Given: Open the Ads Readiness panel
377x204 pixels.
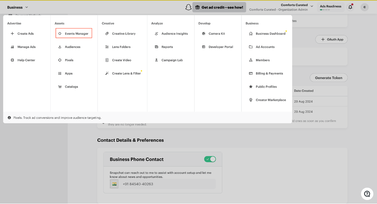Looking at the screenshot, I should tap(330, 7).
